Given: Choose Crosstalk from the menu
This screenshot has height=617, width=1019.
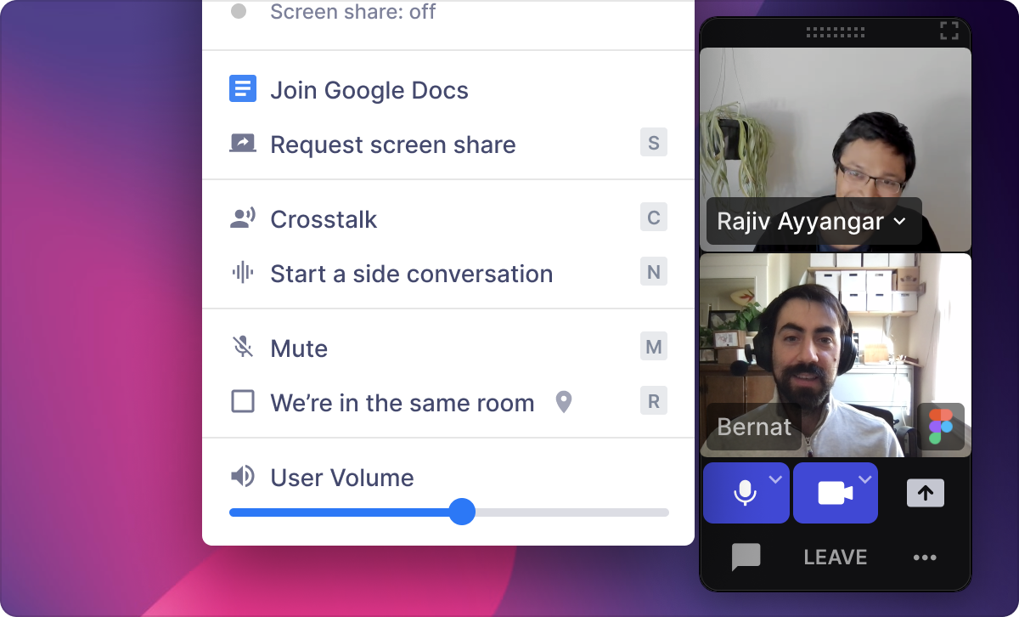Looking at the screenshot, I should [x=448, y=219].
